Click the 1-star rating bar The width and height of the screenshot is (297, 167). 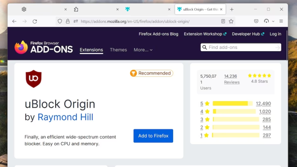[x=236, y=135]
